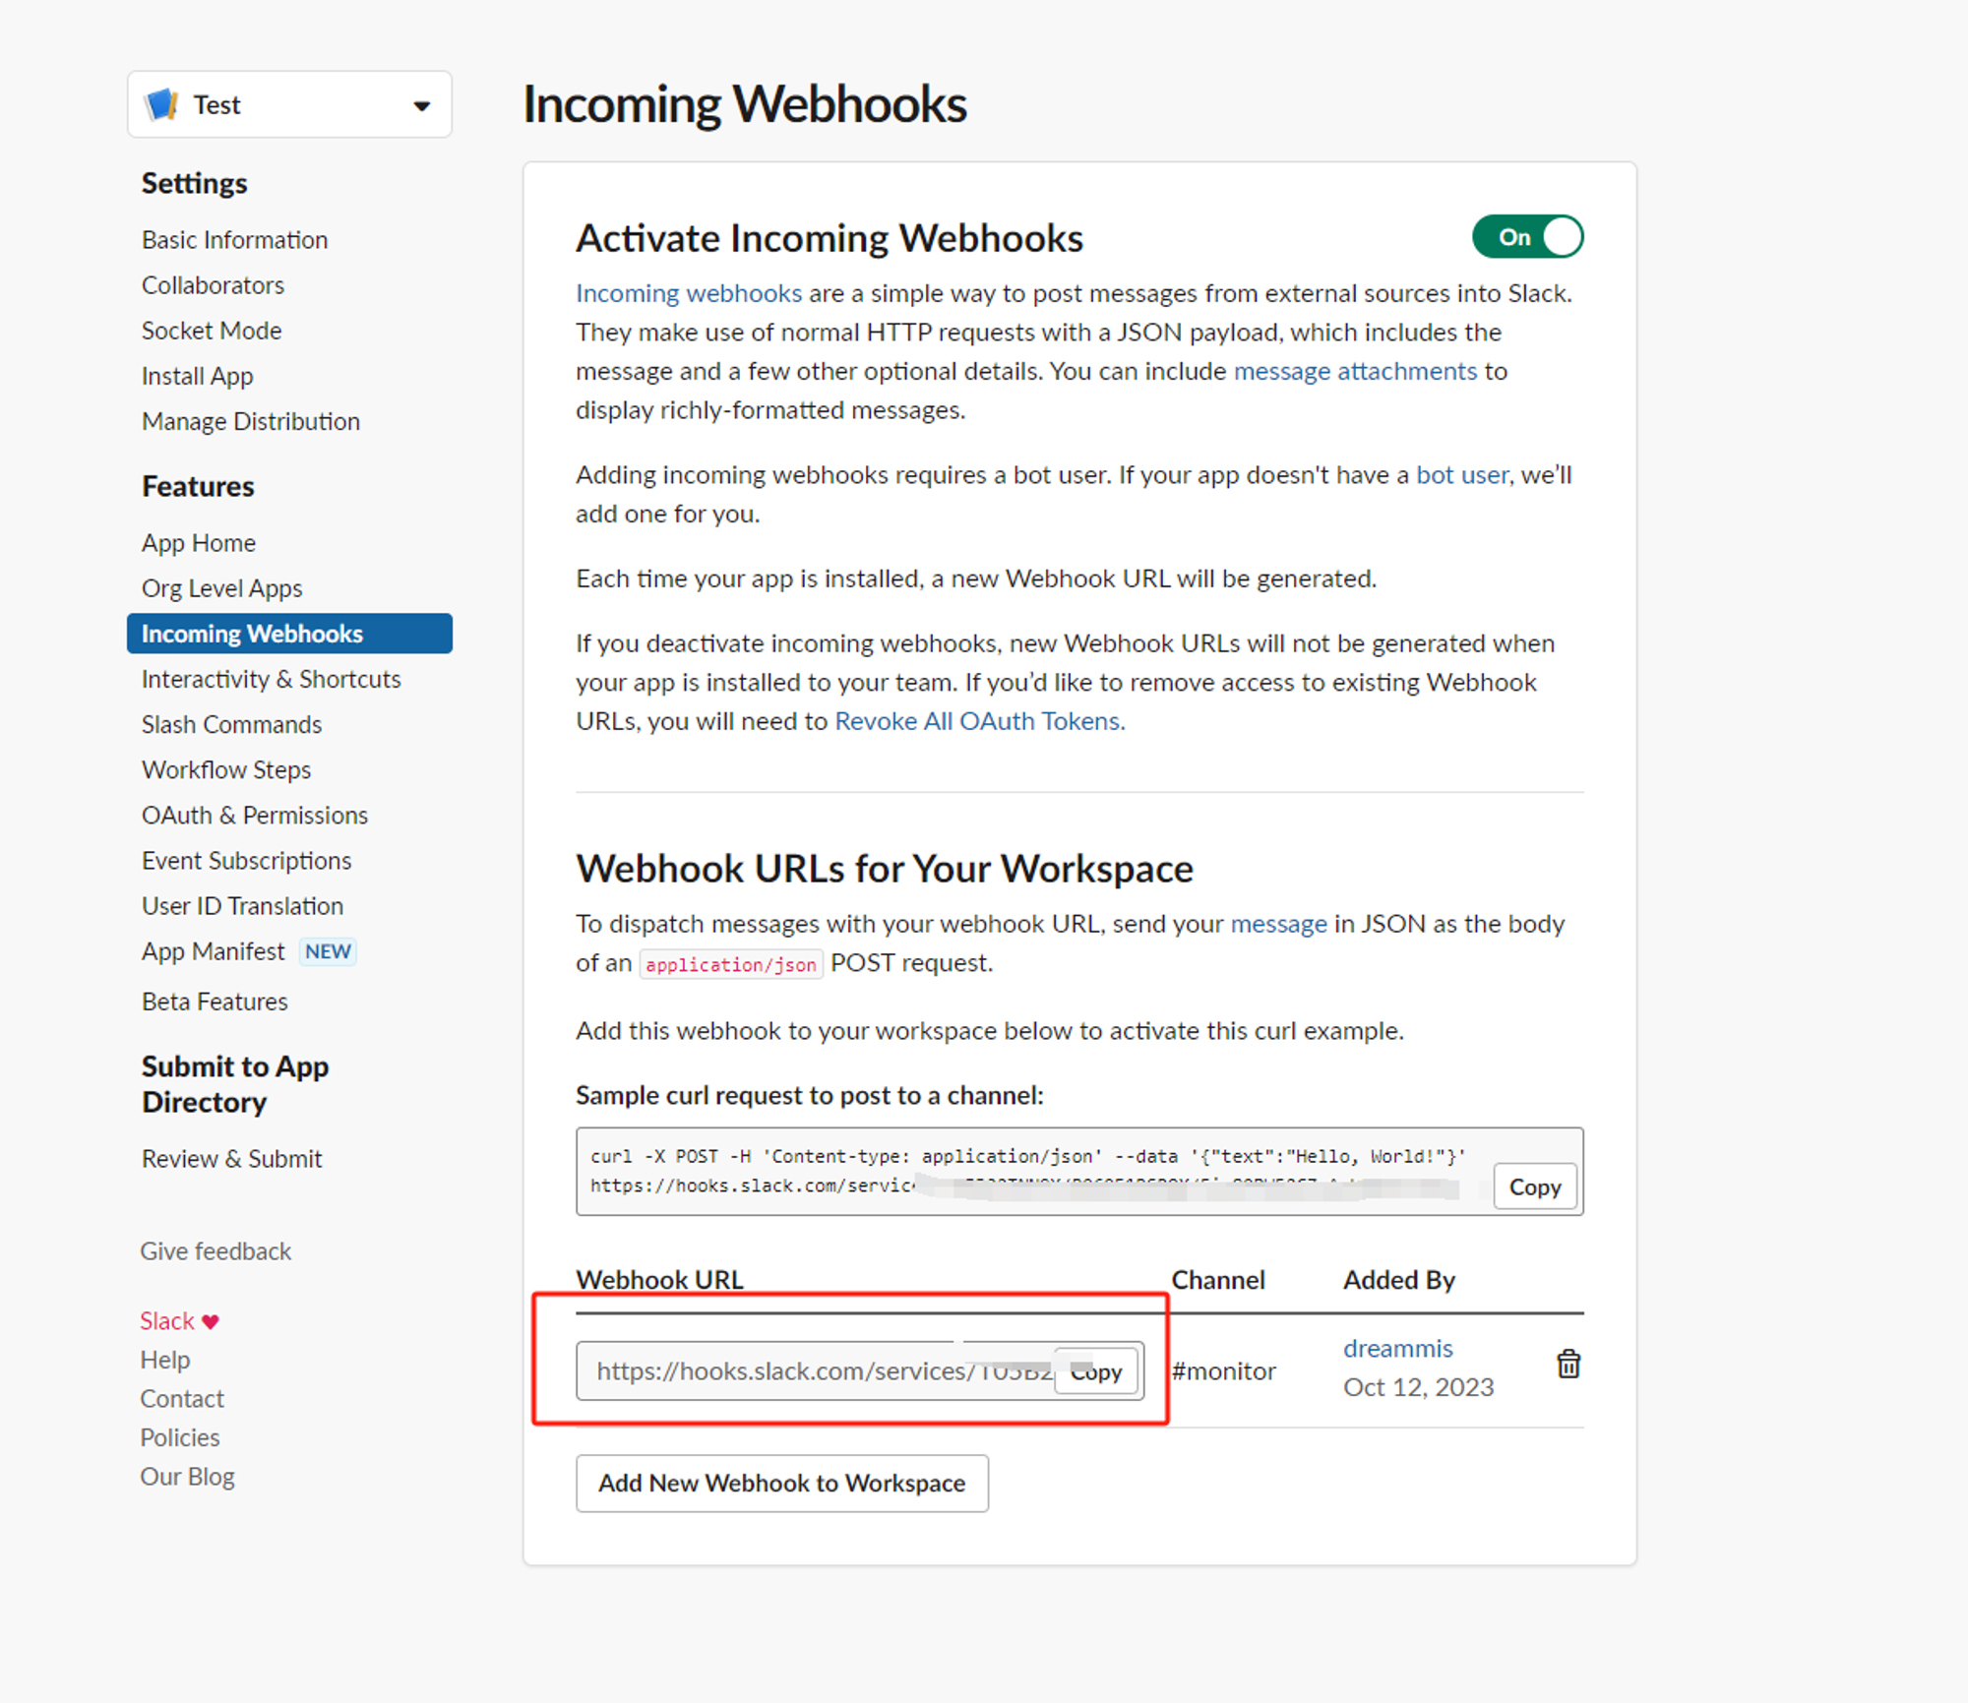Turn off the Activate Incoming Webhooks switch
1968x1703 pixels.
tap(1526, 237)
